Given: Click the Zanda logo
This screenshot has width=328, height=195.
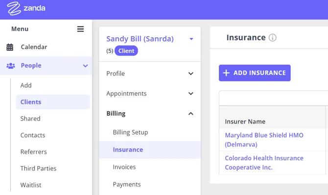Looking at the screenshot, I should point(26,8).
